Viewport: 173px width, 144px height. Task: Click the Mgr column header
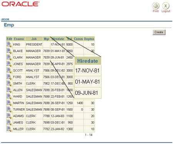pyautogui.click(x=47, y=39)
